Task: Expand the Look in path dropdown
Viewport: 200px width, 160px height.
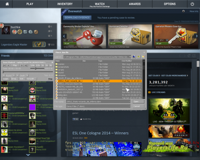Action: click(x=130, y=57)
